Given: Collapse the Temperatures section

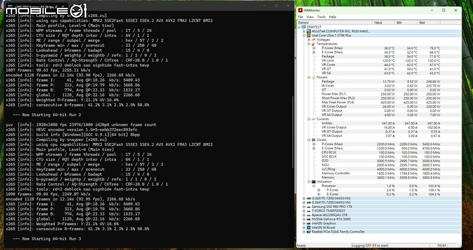Looking at the screenshot, I should [309, 44].
